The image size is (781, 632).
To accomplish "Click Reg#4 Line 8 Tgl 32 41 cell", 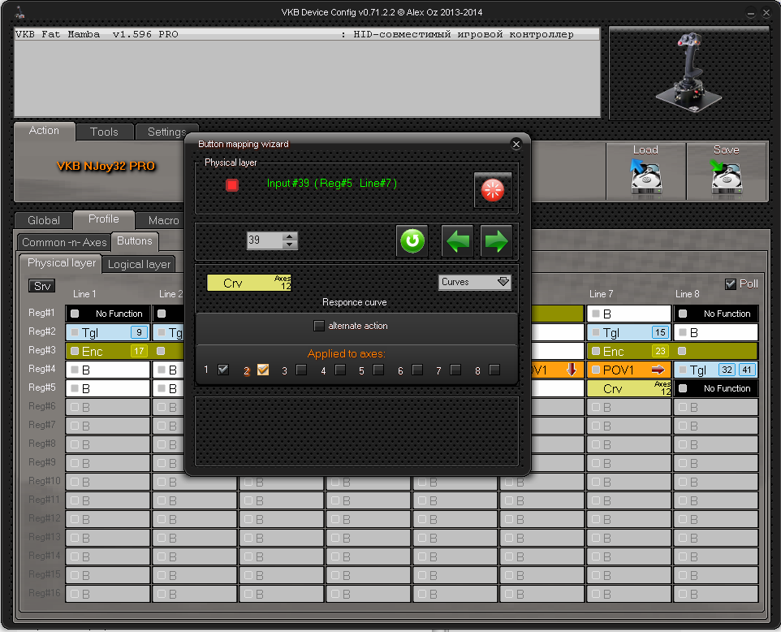I will click(x=716, y=370).
